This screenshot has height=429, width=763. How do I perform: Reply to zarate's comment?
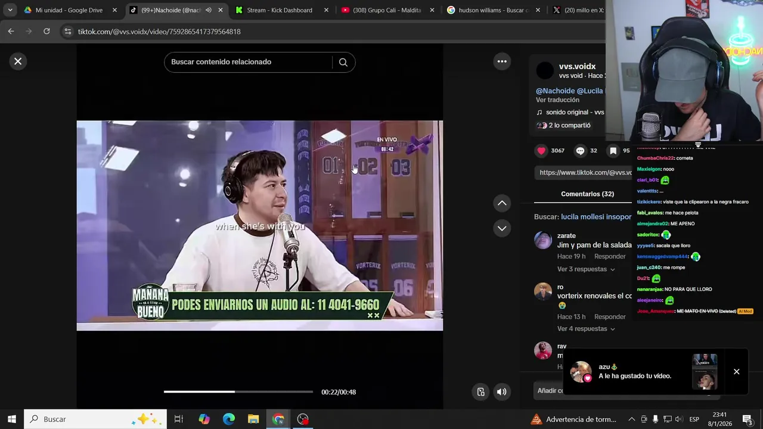coord(610,256)
